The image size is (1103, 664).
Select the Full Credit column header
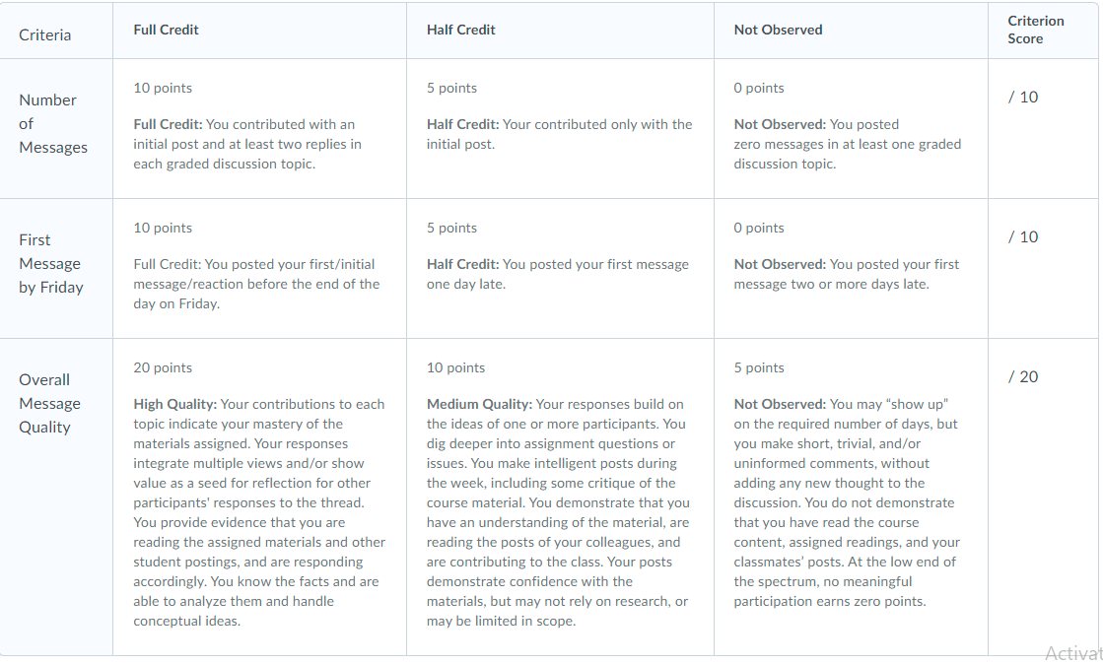(x=166, y=30)
